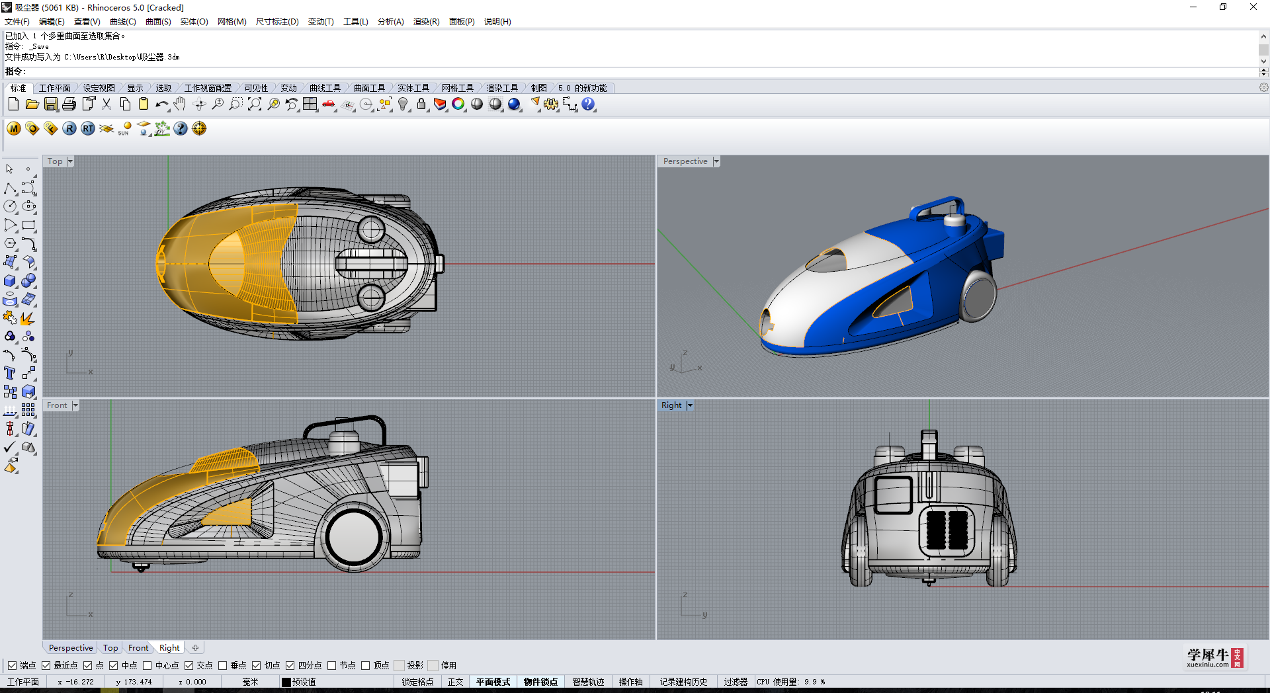Toggle the 端点 osnap checkbox
This screenshot has height=693, width=1270.
click(12, 665)
